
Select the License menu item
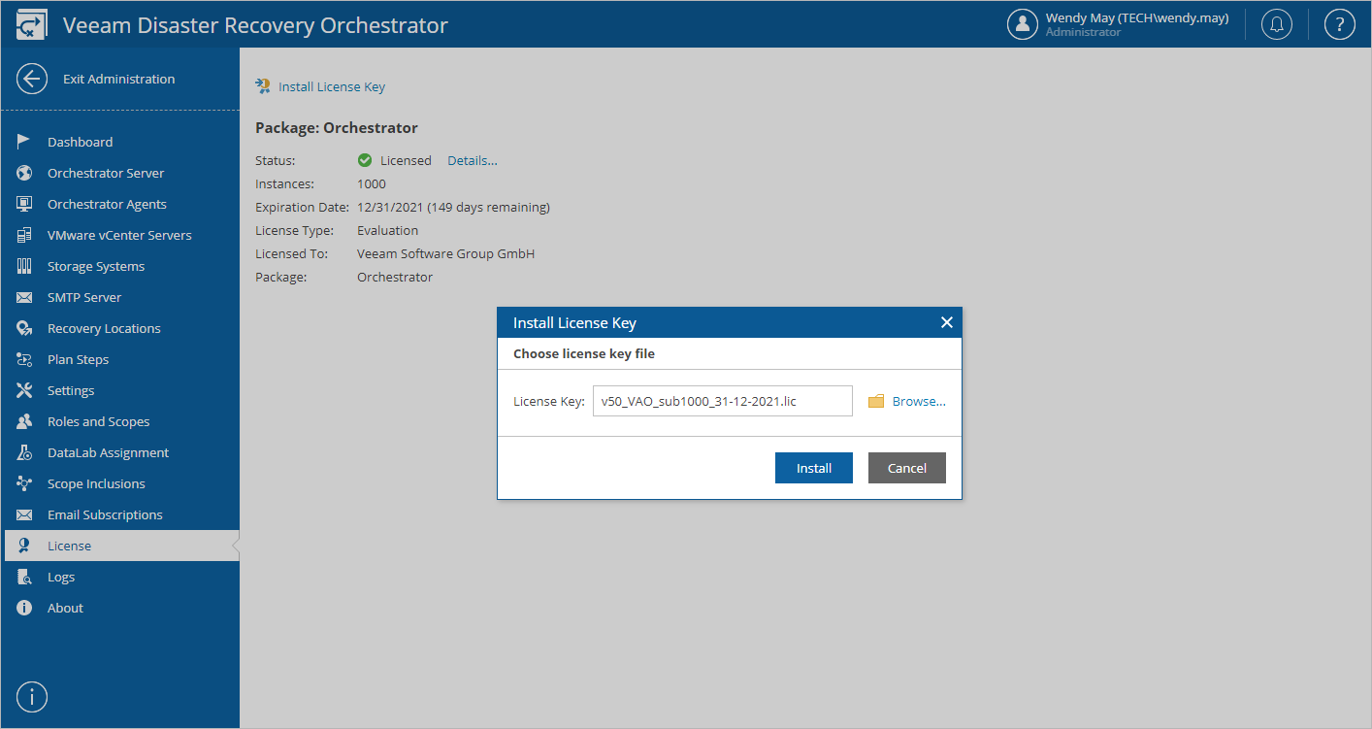[120, 546]
